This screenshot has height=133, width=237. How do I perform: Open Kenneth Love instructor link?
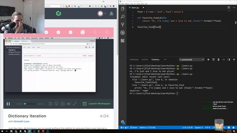tap(21, 122)
